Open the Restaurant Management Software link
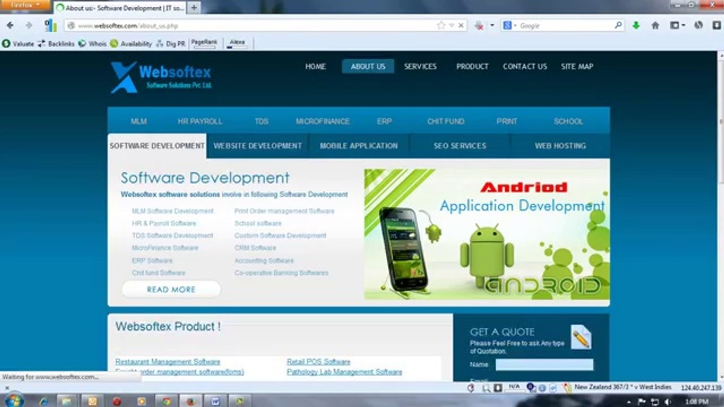Screen dimensions: 724x407 [x=167, y=362]
